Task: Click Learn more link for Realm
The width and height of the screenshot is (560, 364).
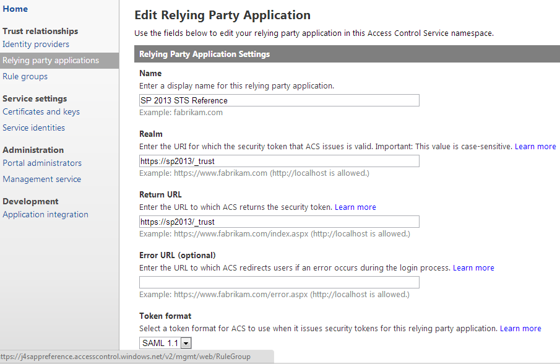Action: tap(535, 147)
